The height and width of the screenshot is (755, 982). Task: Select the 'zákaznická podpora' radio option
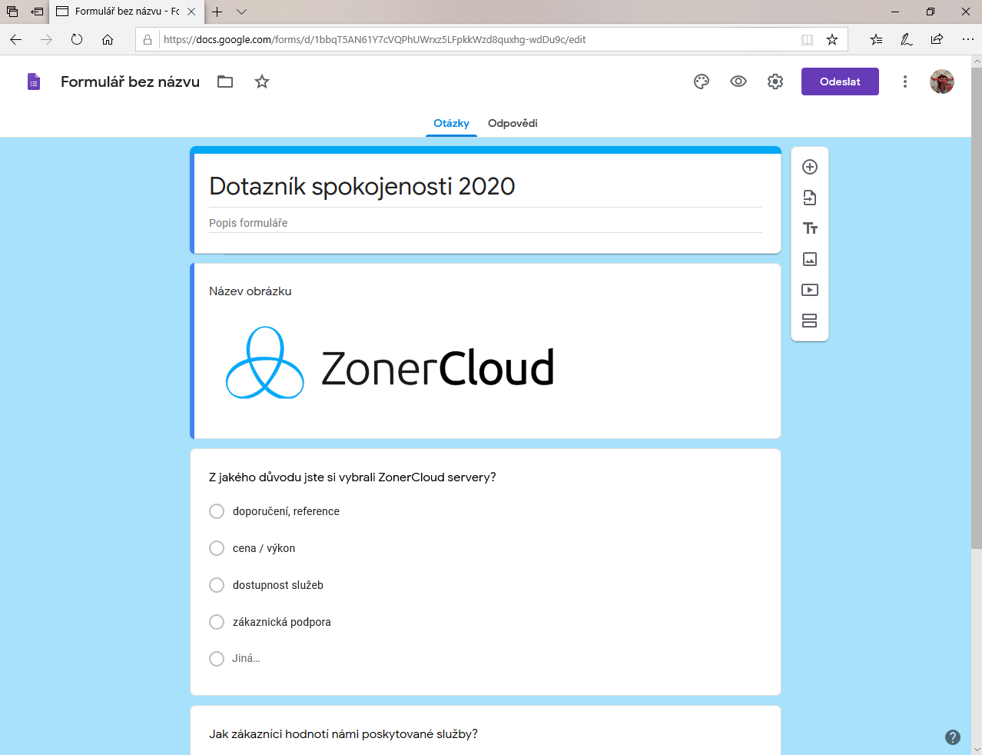coord(217,622)
